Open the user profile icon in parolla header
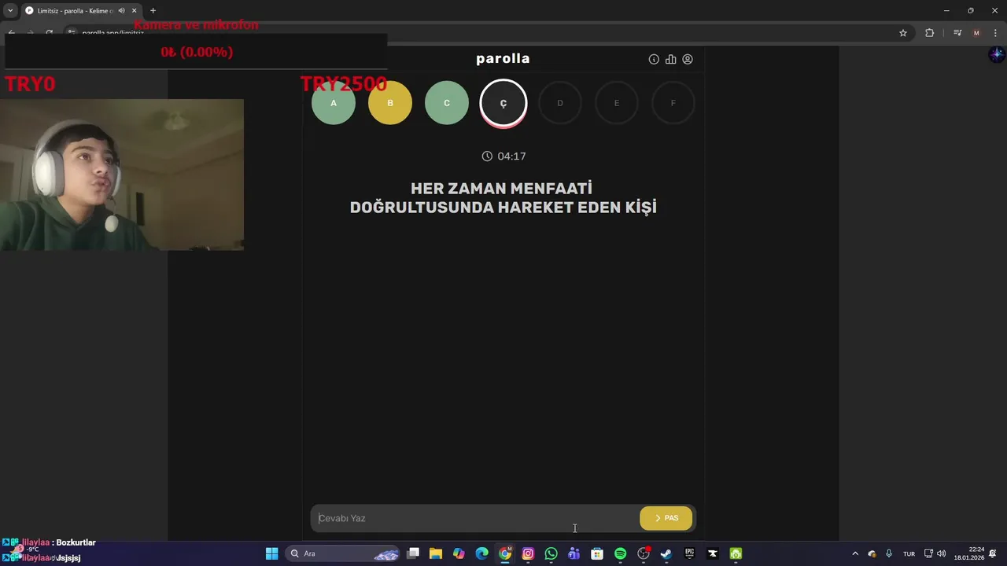1007x566 pixels. (688, 59)
